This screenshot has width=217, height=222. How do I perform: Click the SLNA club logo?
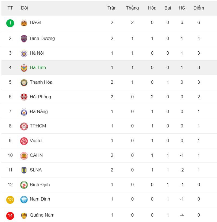[x=24, y=170]
